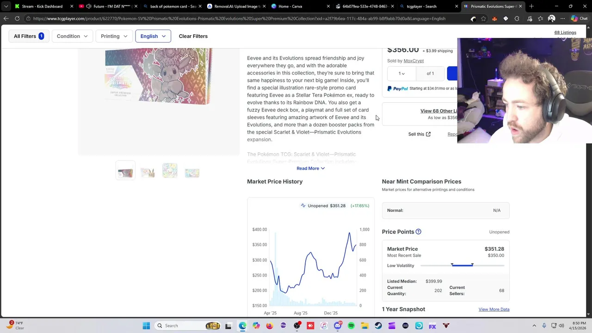
Task: Reload the TCGplayer page
Action: click(17, 18)
